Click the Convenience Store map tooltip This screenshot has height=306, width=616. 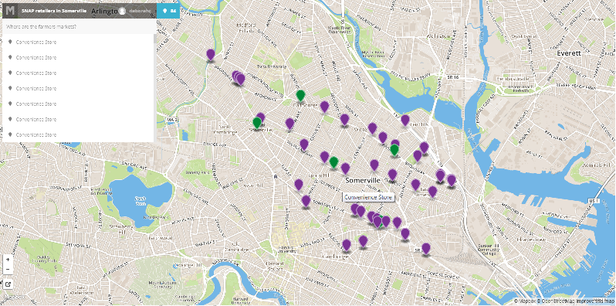click(x=368, y=198)
